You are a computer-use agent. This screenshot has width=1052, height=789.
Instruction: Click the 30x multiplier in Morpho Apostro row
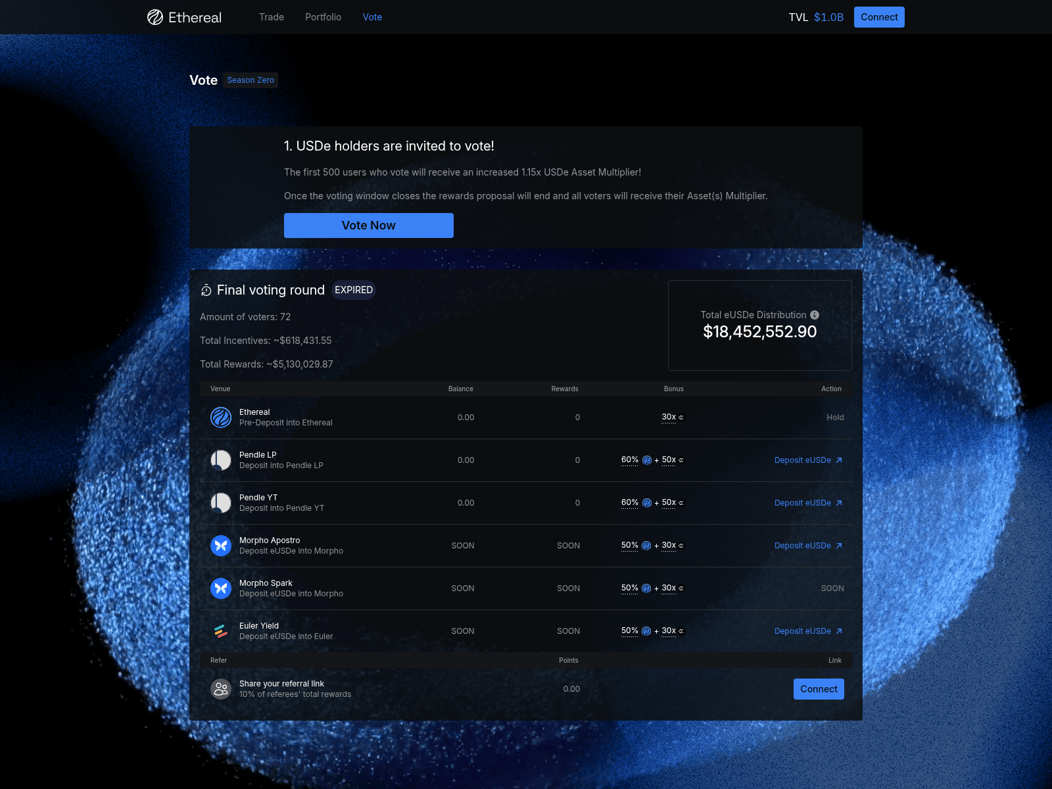point(669,545)
